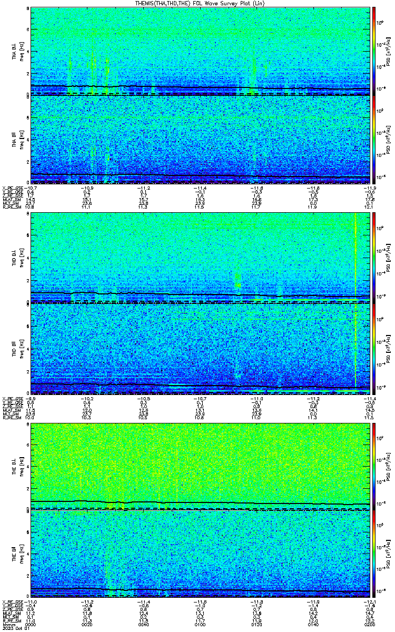The image size is (395, 632).
Task: Click the bright vertical streak in THD B⊥ spectrogram
Action: tap(356, 258)
